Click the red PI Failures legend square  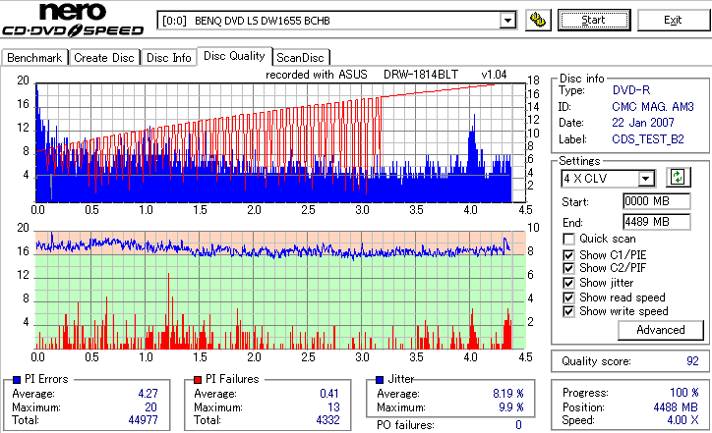(x=198, y=380)
